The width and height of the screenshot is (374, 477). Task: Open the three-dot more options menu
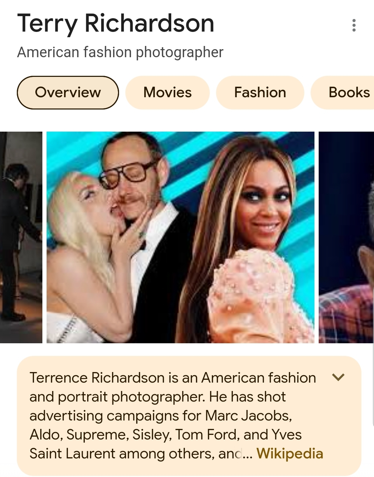click(x=354, y=25)
